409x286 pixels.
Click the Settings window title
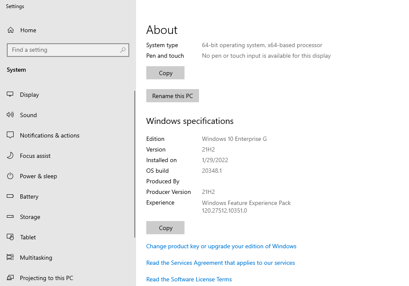click(15, 6)
